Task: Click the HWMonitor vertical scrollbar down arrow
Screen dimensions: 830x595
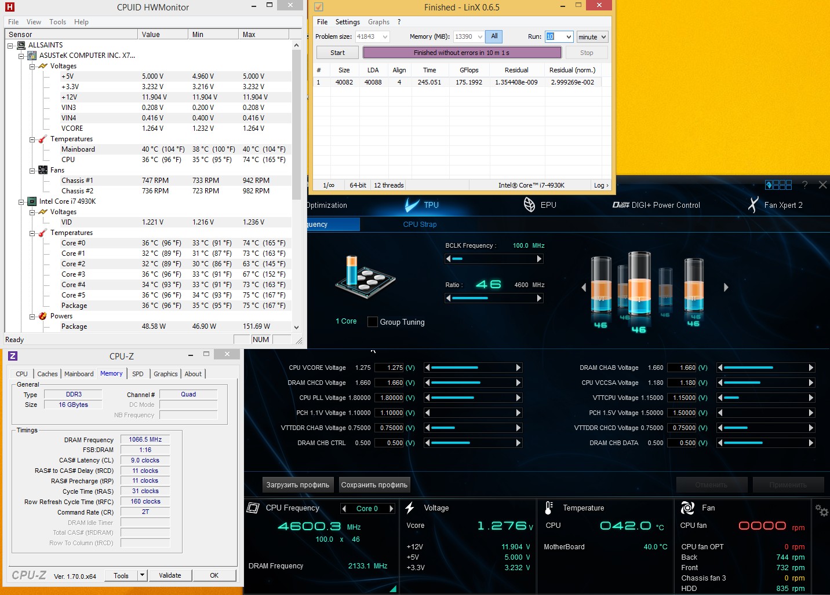Action: click(296, 327)
